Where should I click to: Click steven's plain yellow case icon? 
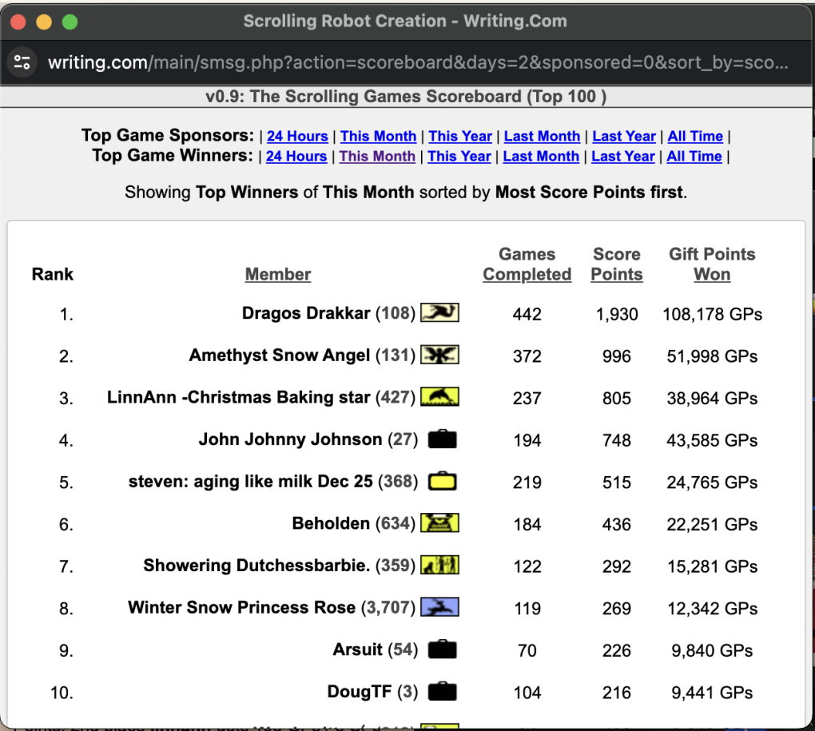coord(442,482)
